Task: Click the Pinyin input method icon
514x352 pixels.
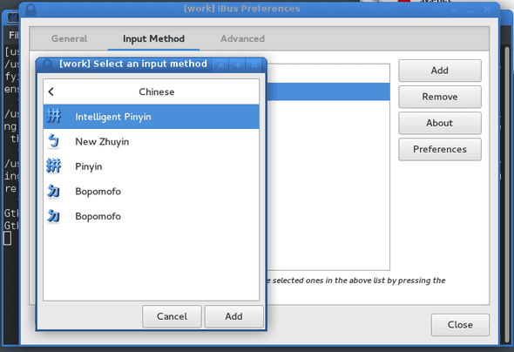Action: click(53, 166)
